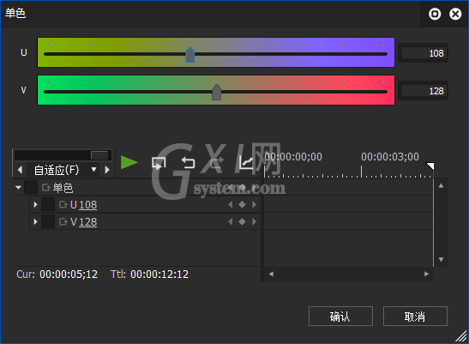
Task: Click the link icon beside V 128
Action: coord(63,222)
